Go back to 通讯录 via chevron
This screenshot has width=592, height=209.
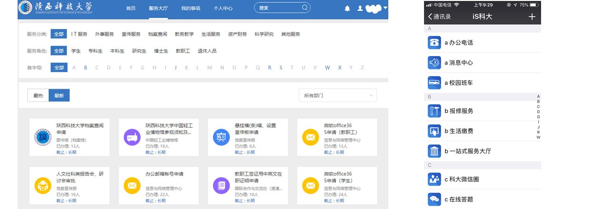click(431, 17)
